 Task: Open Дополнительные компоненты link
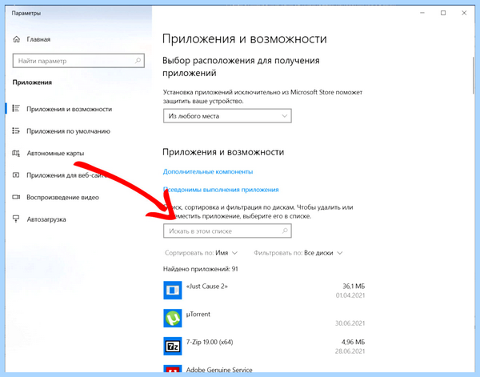[208, 171]
